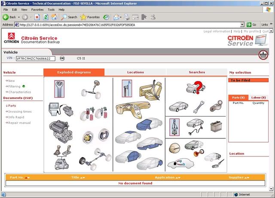Open the suspension springs exploded diagram
This screenshot has width=275, height=198.
click(x=94, y=114)
